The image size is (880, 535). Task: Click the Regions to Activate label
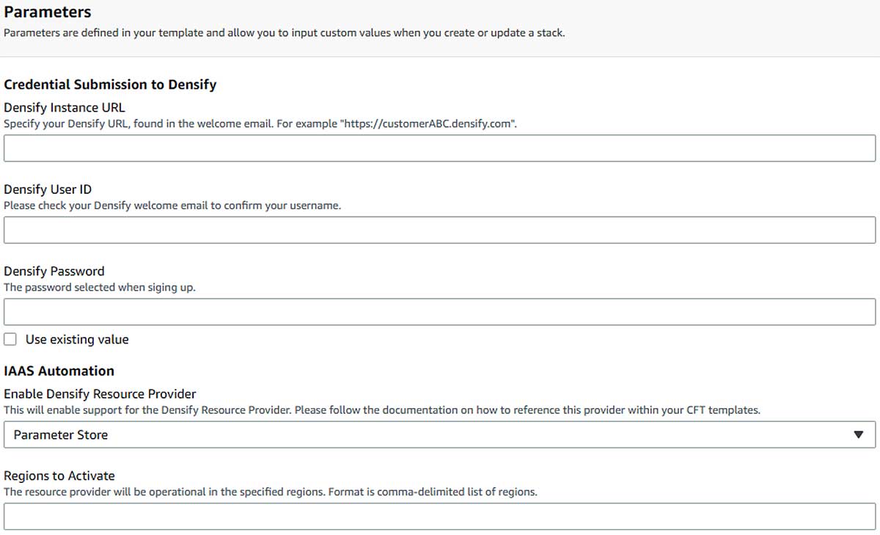coord(59,476)
